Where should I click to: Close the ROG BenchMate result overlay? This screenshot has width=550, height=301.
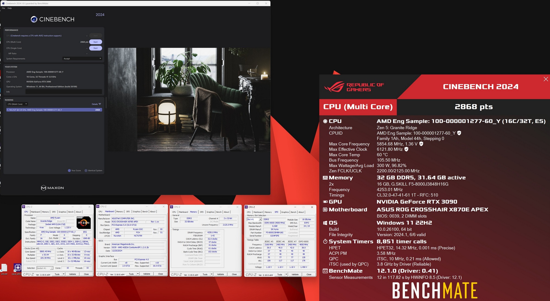(546, 79)
